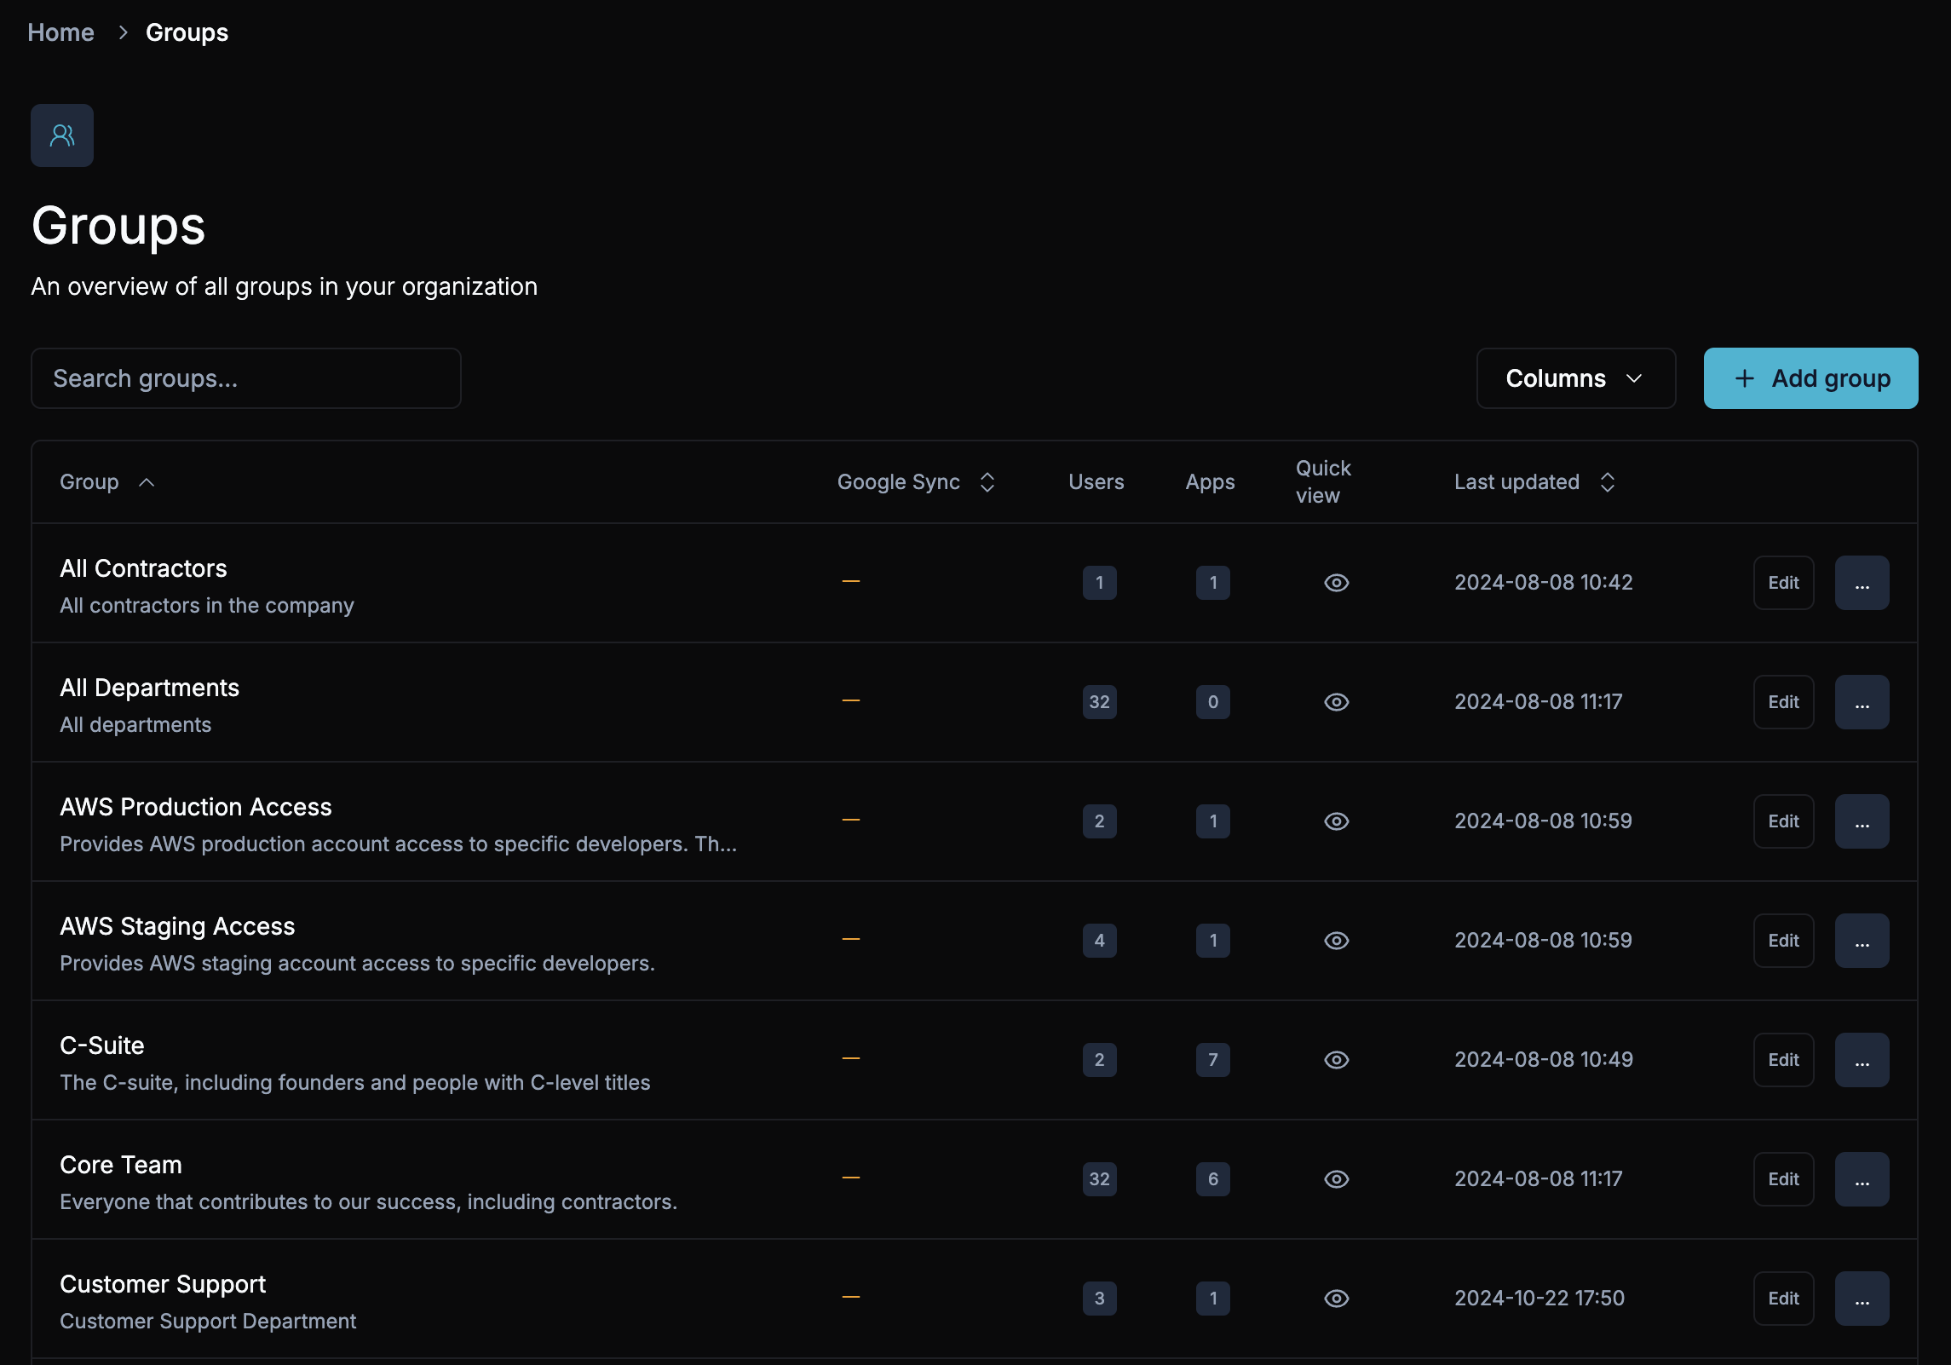Click the Groups users icon tile
This screenshot has width=1951, height=1365.
pyautogui.click(x=62, y=135)
